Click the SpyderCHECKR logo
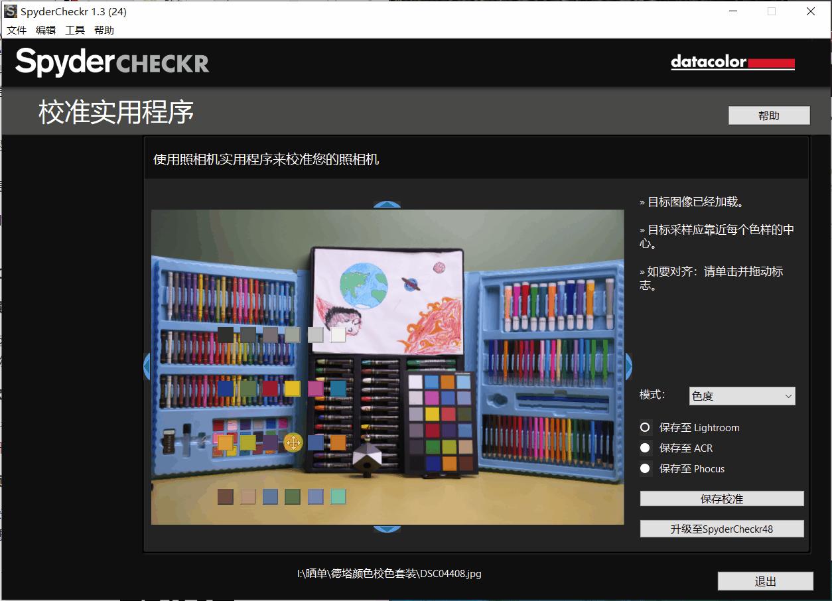Image resolution: width=832 pixels, height=601 pixels. click(x=110, y=62)
